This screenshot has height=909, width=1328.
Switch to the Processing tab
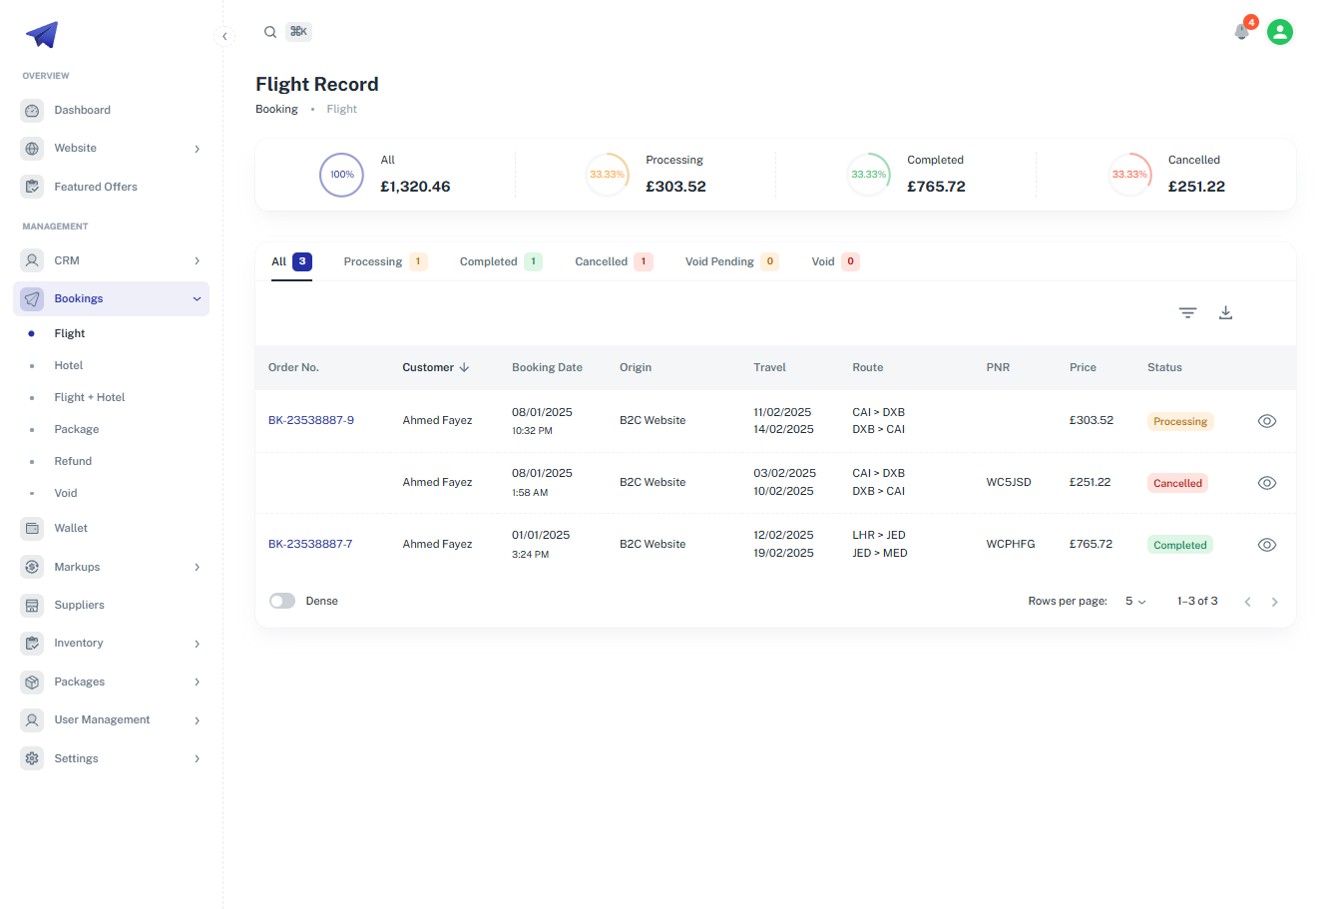pyautogui.click(x=385, y=261)
